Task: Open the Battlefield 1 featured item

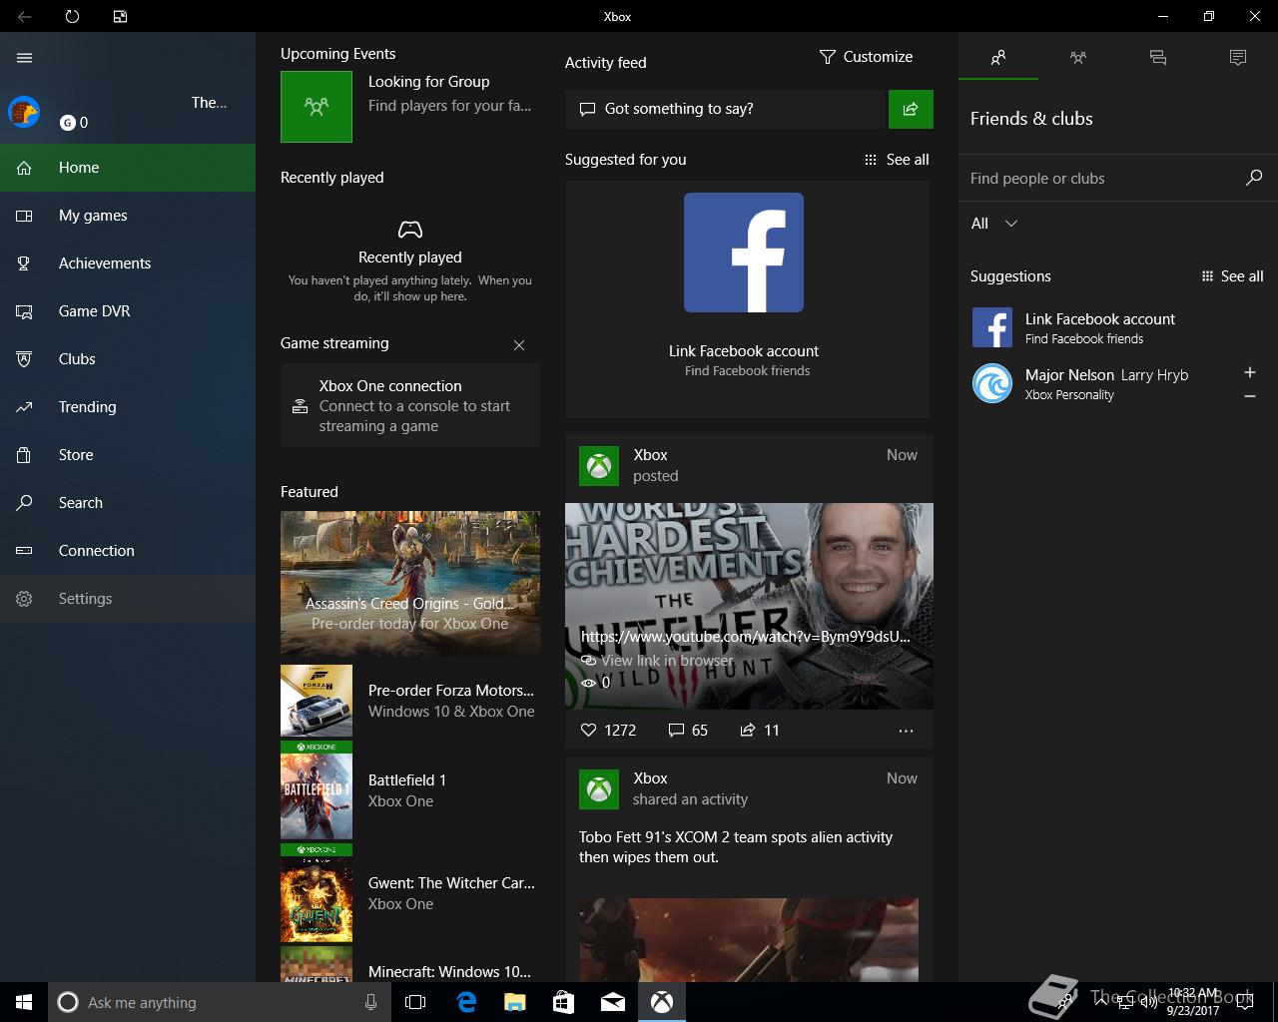Action: (x=410, y=790)
